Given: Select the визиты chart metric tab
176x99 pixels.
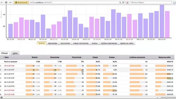Looking at the screenshot, I should pos(42,43).
